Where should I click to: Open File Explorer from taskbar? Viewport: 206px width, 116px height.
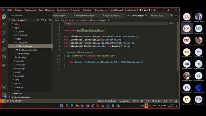coord(77,106)
